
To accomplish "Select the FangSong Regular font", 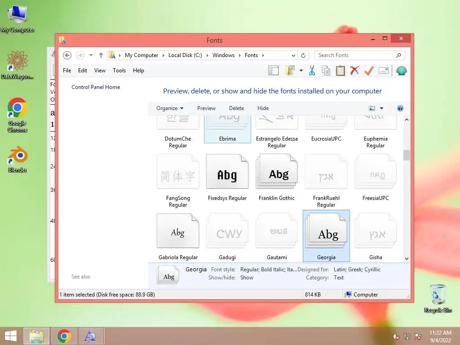I will click(x=178, y=181).
